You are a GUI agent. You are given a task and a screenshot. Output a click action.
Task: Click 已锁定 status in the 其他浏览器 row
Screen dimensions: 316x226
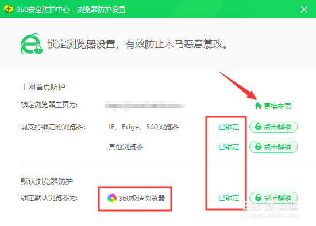click(229, 147)
